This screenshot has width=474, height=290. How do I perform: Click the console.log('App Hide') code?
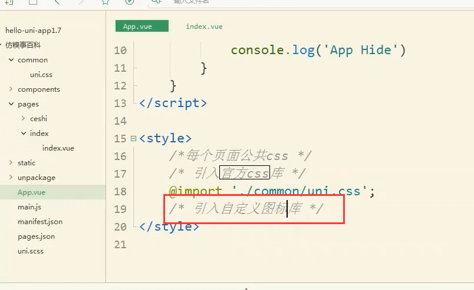318,50
